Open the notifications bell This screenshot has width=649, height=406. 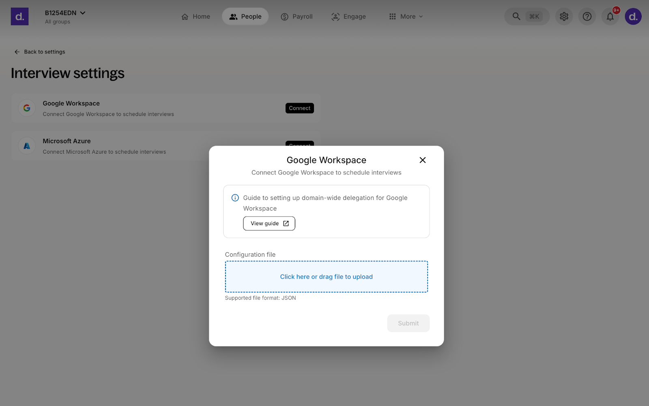click(x=610, y=17)
